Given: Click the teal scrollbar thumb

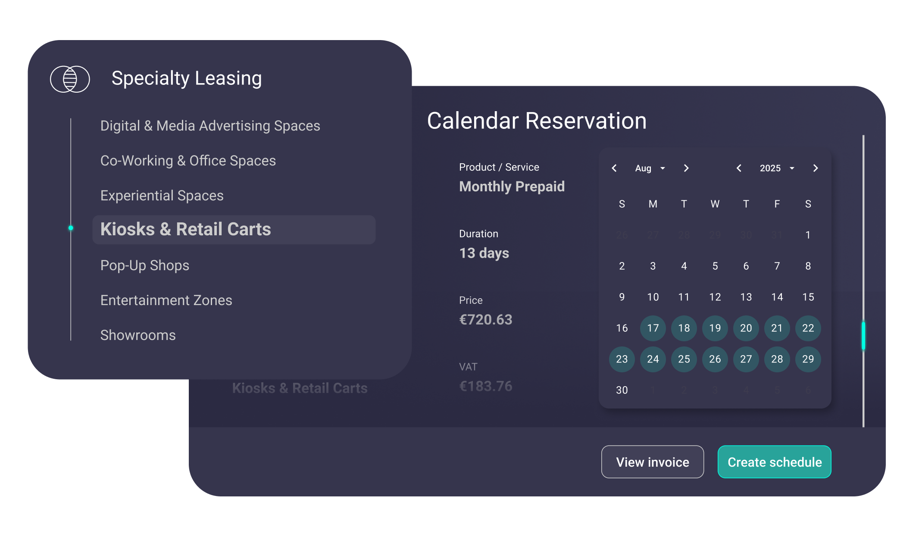Looking at the screenshot, I should tap(863, 336).
